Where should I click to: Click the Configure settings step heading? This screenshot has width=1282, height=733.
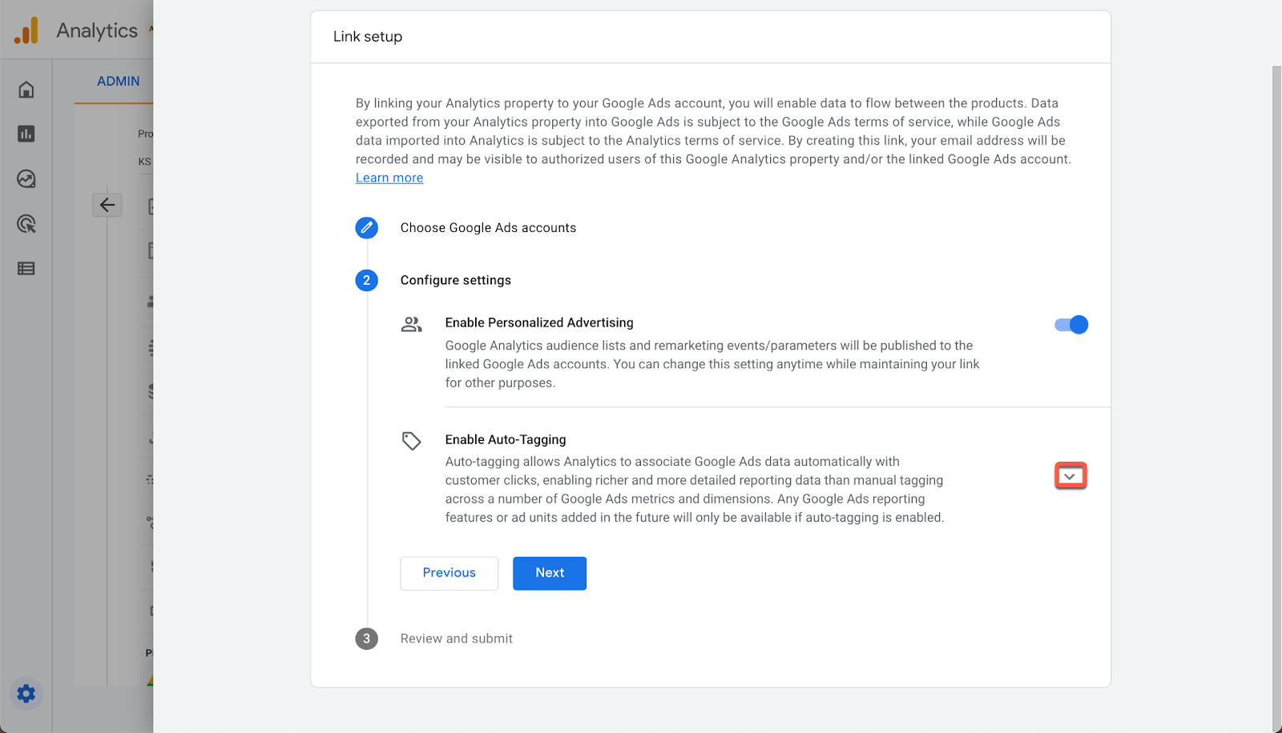[x=455, y=280]
